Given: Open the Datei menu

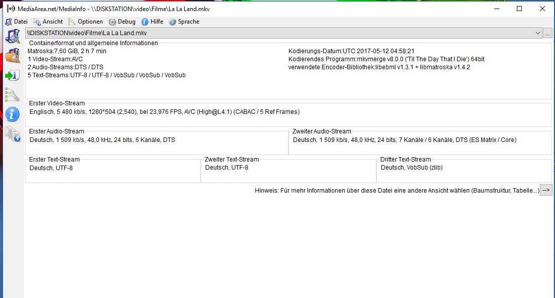Looking at the screenshot, I should (16, 22).
